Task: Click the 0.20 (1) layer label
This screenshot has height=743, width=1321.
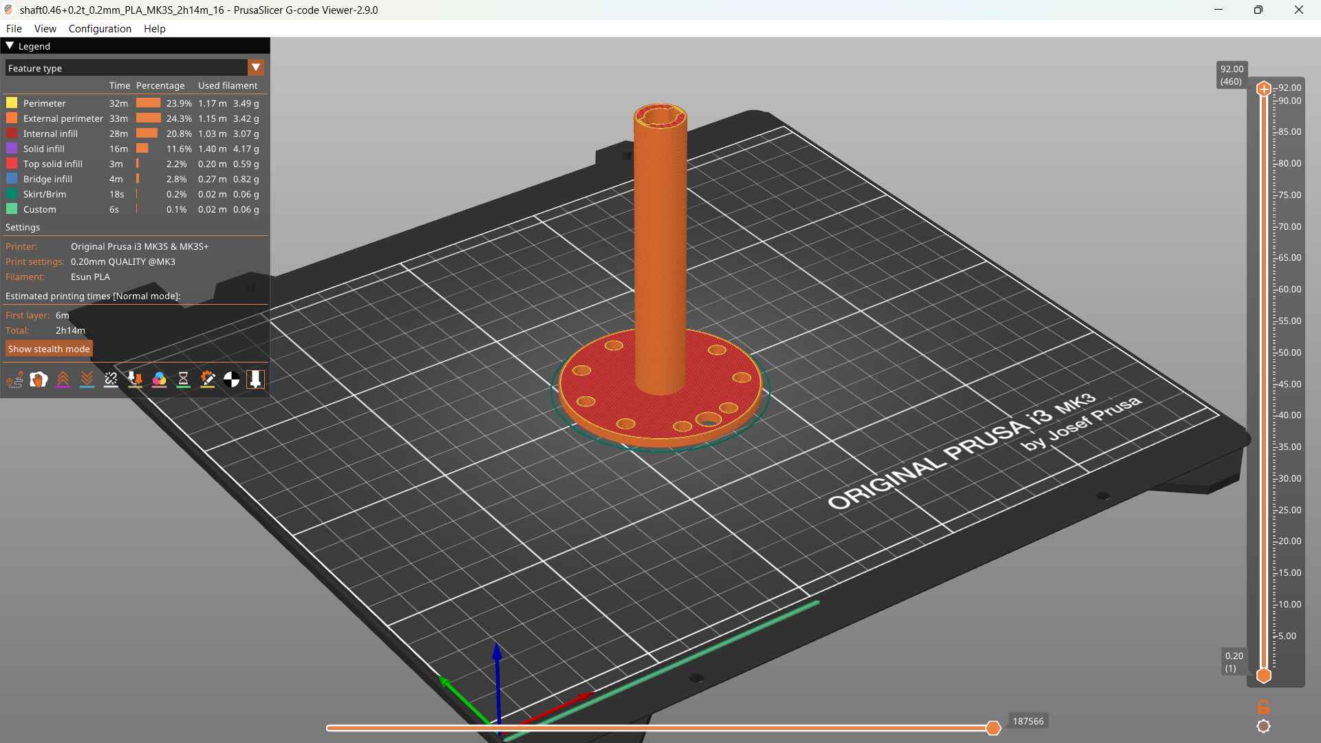Action: [x=1234, y=662]
